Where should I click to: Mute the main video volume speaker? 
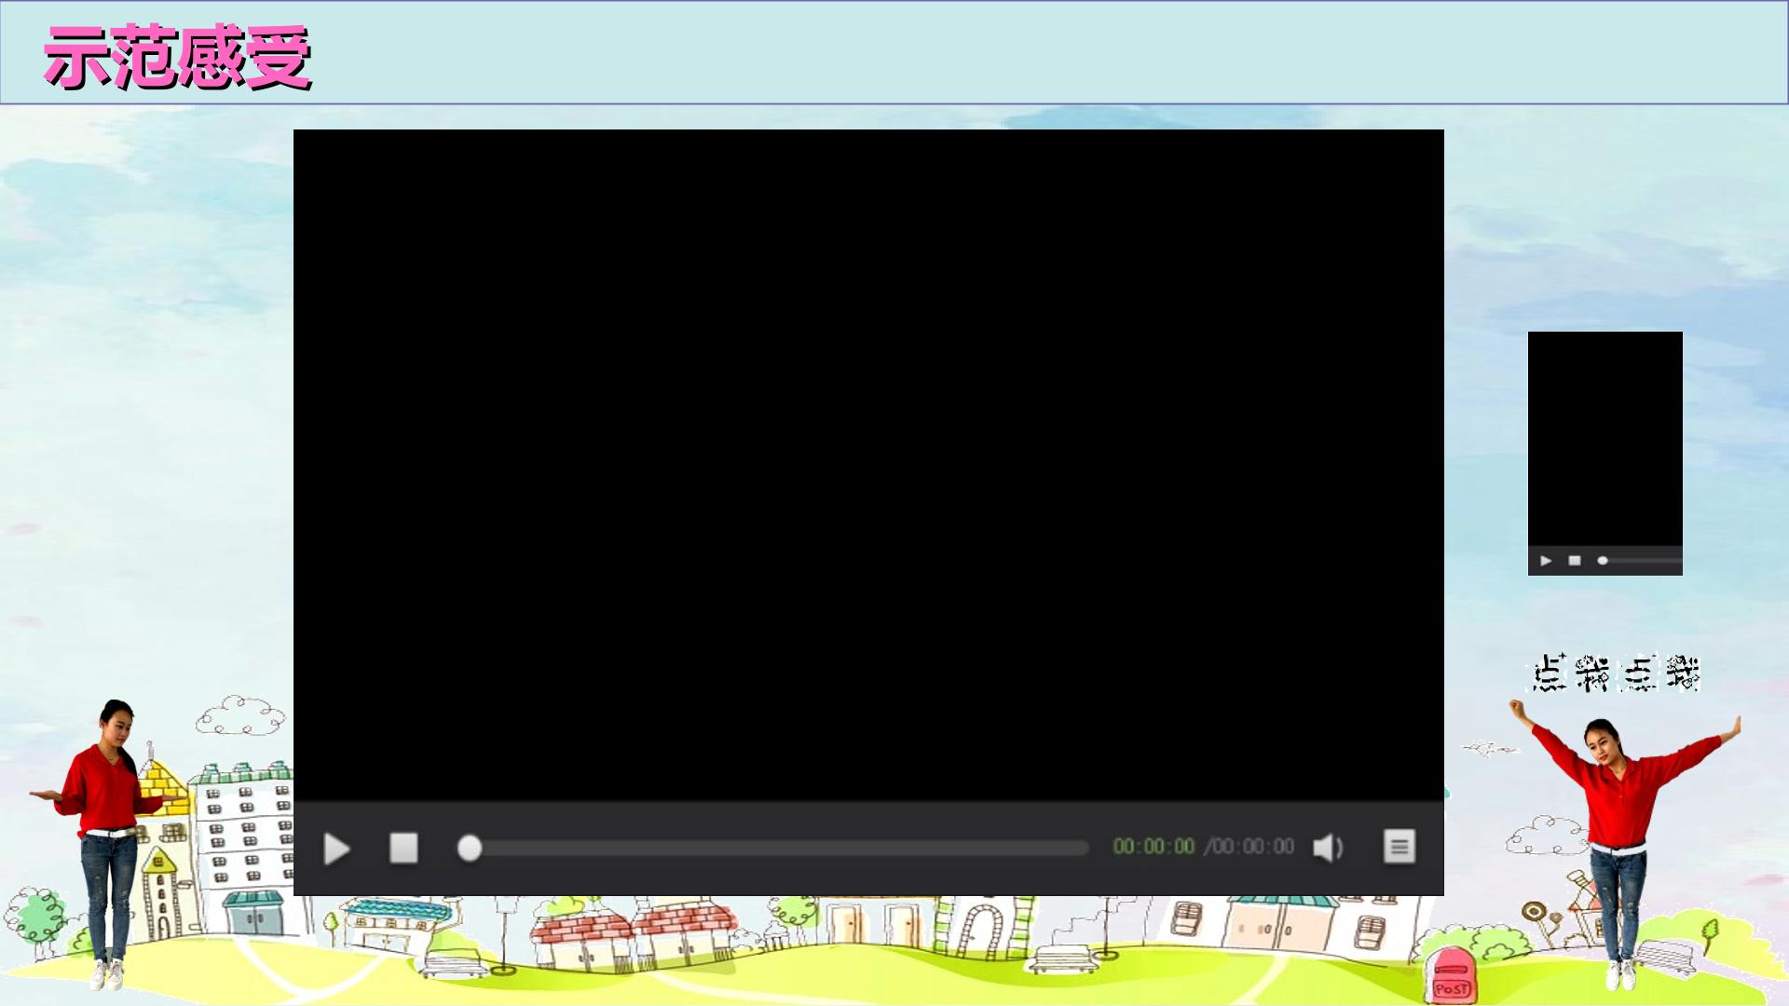1328,848
